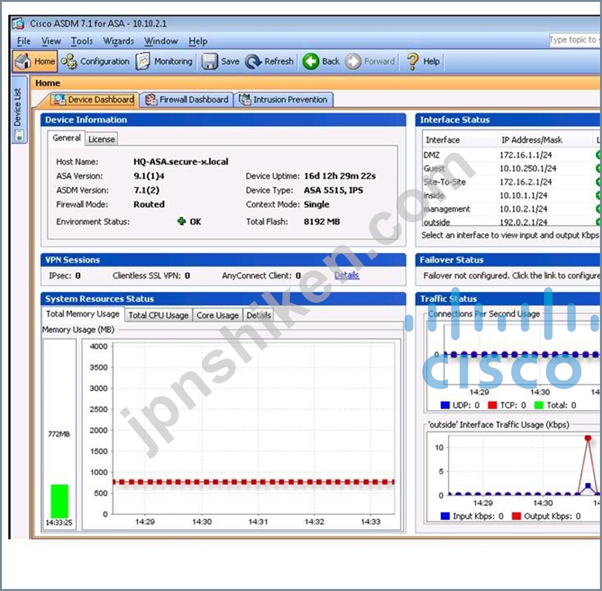Click the help topic search field
The image size is (602, 591).
point(575,40)
